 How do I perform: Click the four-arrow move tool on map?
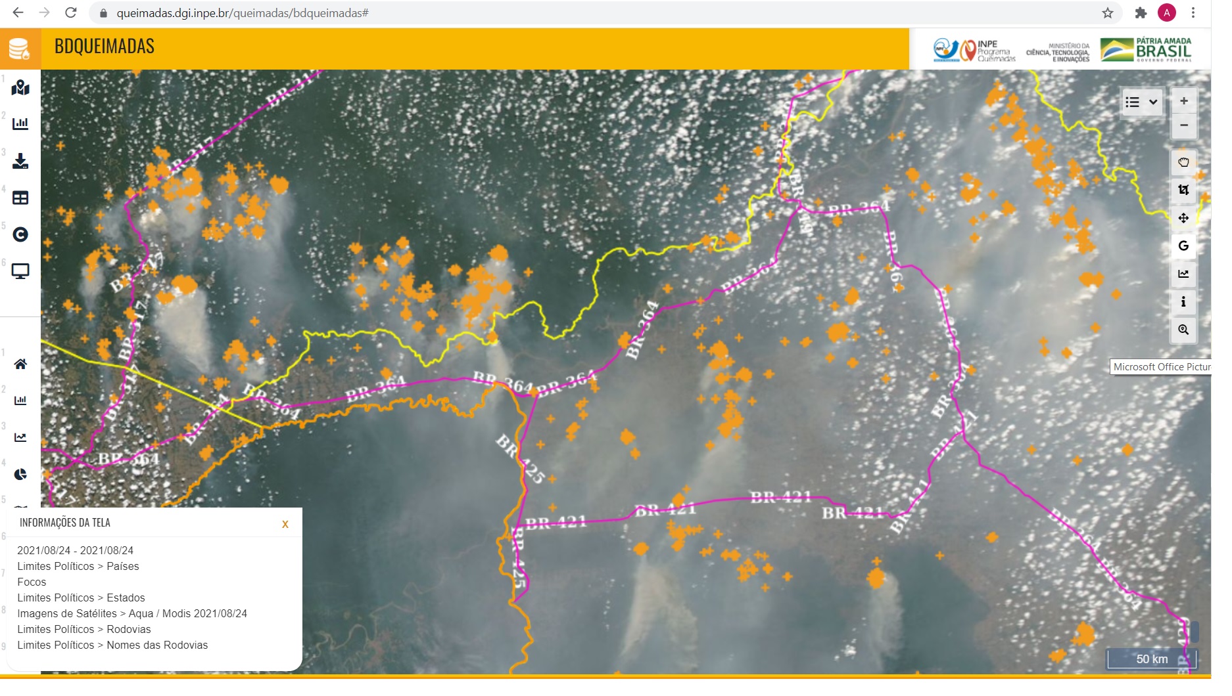(1183, 218)
